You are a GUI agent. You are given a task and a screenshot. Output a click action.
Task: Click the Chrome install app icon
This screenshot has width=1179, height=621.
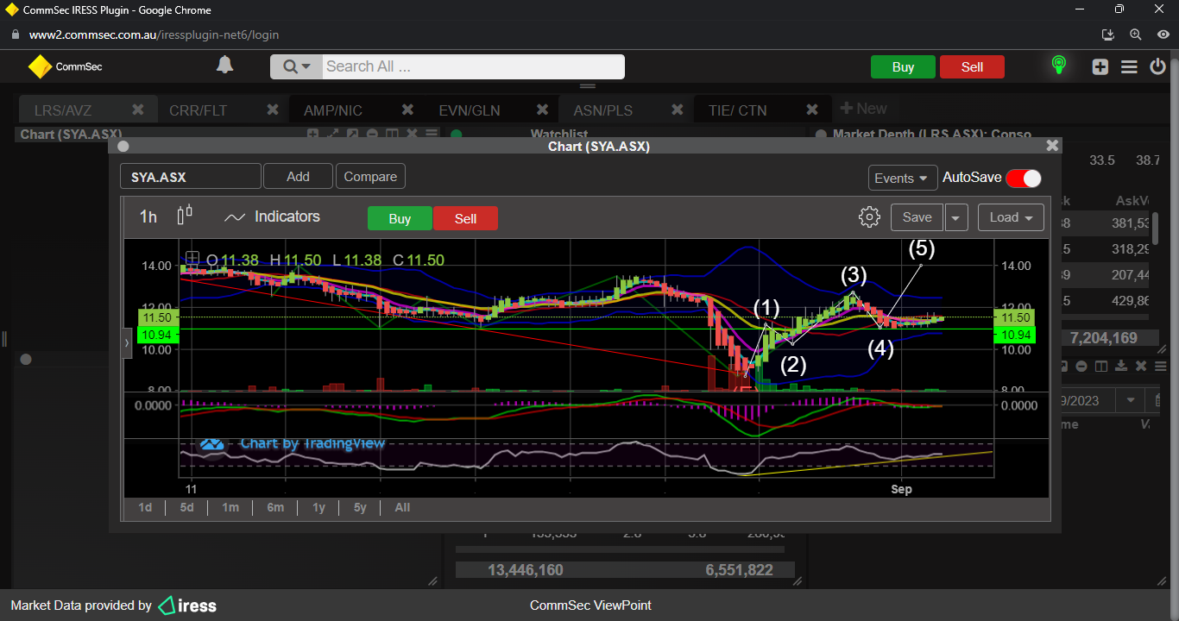1108,34
